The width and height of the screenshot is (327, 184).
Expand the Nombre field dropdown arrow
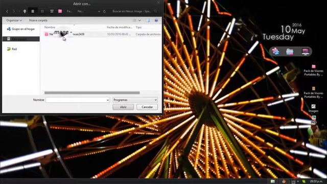[x=108, y=100]
